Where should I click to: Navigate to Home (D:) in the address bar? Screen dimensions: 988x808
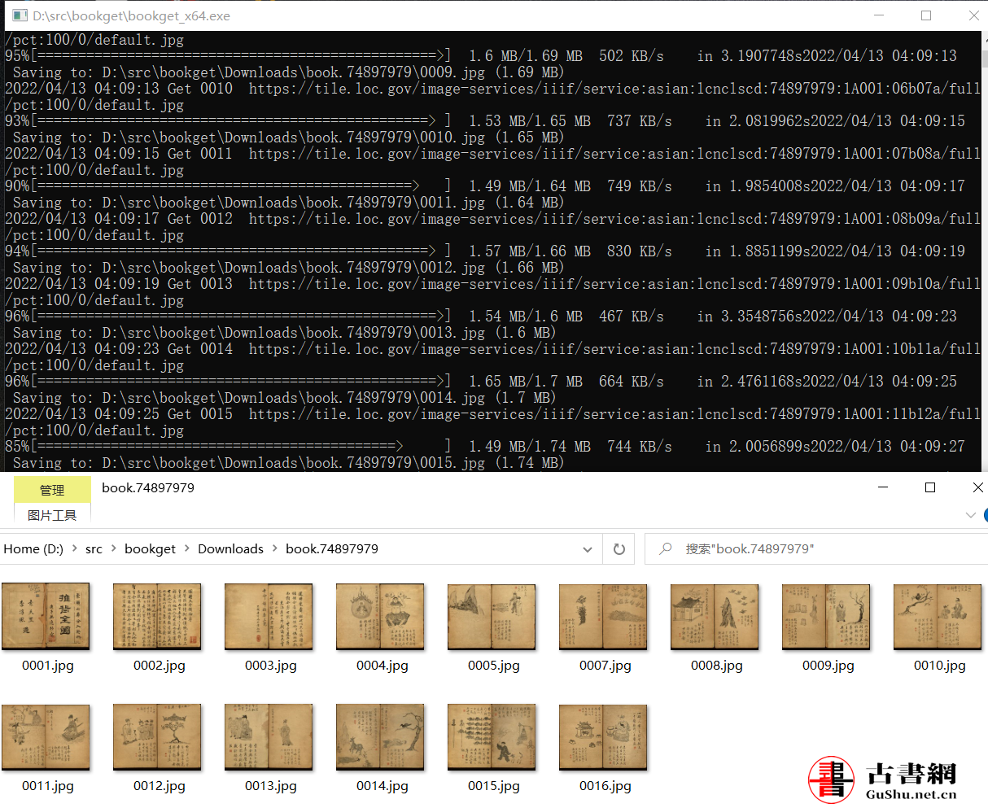(x=33, y=549)
